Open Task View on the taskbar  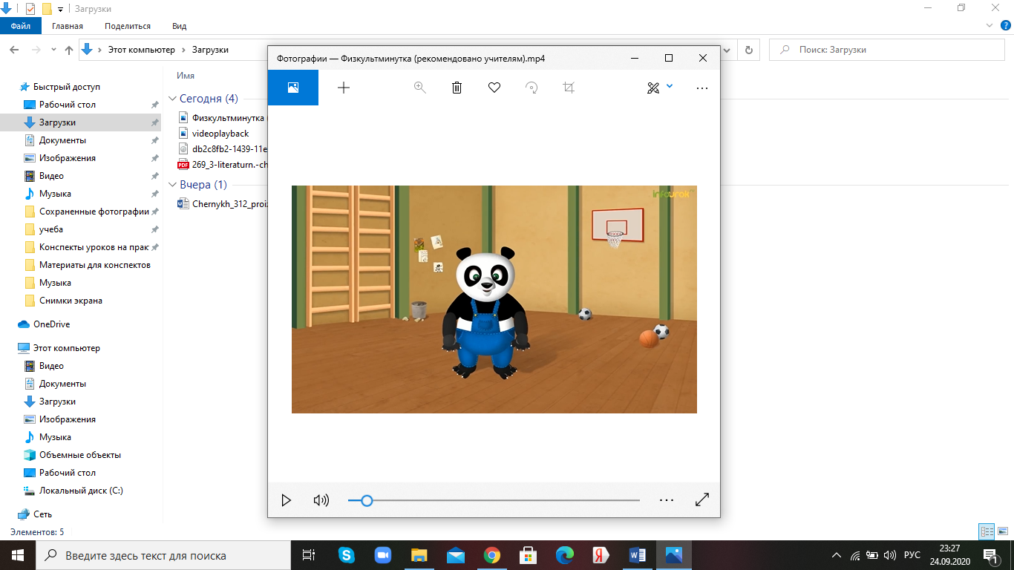pyautogui.click(x=309, y=555)
